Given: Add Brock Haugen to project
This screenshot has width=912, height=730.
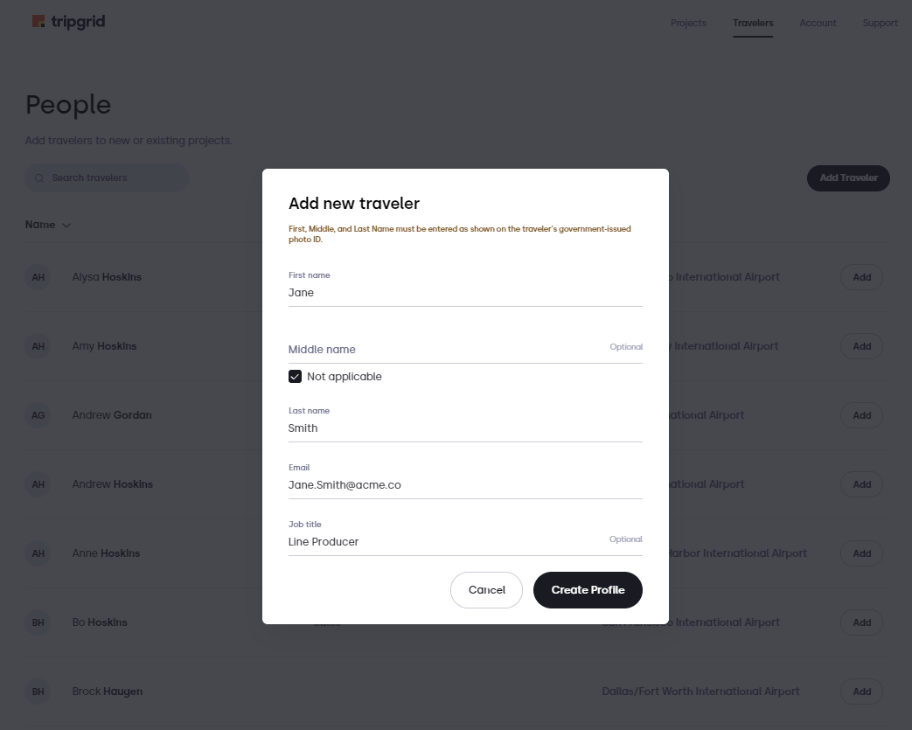Looking at the screenshot, I should (860, 692).
